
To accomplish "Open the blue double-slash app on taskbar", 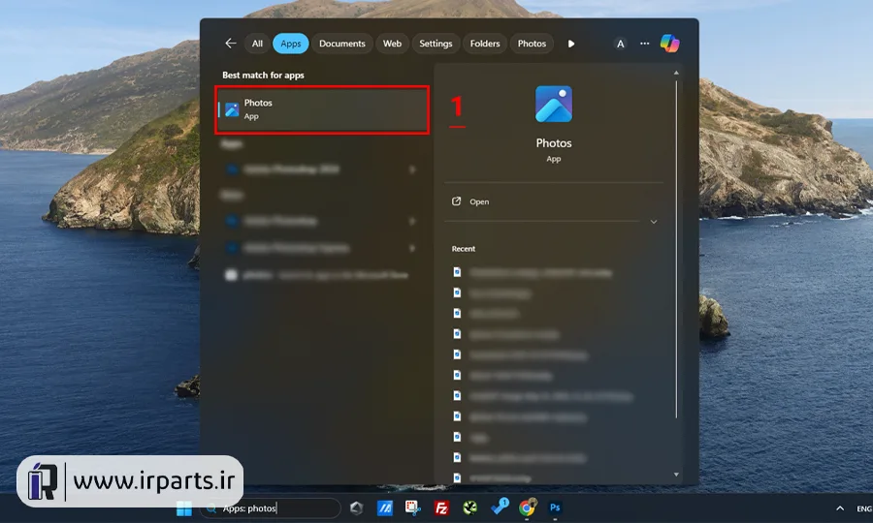I will click(x=385, y=508).
